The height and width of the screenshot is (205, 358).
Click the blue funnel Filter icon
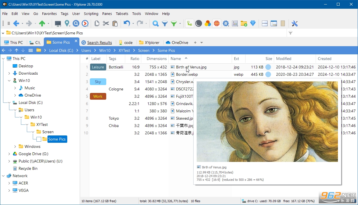pos(164,23)
